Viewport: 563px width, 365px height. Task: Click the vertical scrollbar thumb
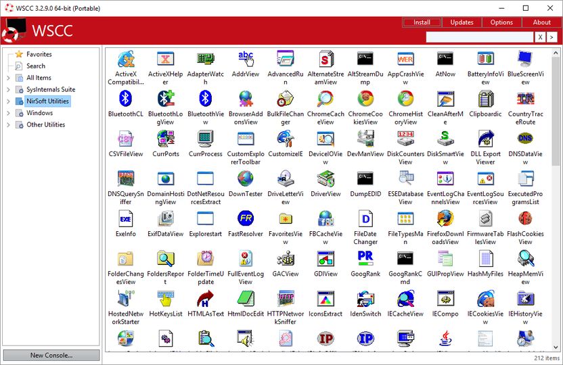[556, 111]
